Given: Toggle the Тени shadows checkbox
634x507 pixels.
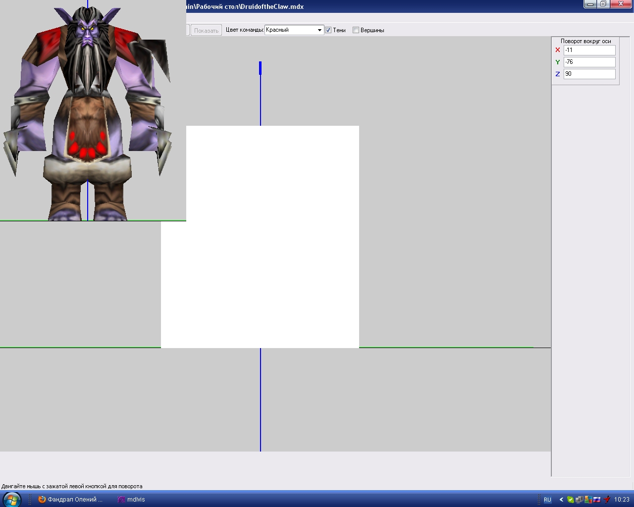Looking at the screenshot, I should pyautogui.click(x=328, y=30).
